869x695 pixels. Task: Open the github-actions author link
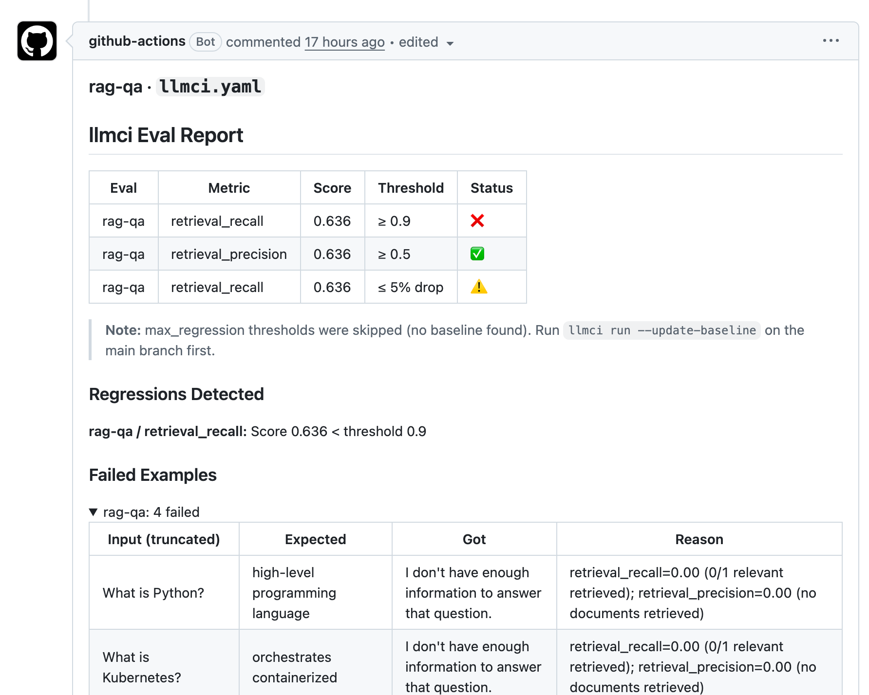pyautogui.click(x=137, y=41)
